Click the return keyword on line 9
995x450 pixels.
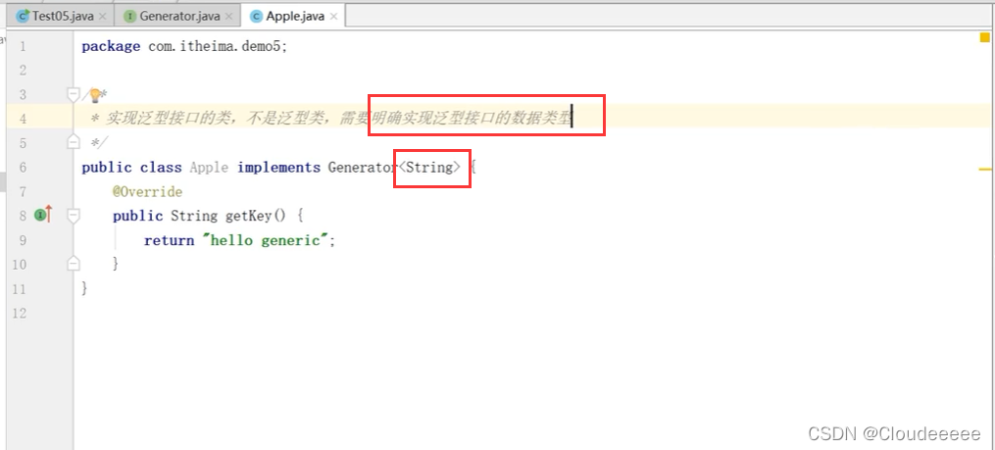[169, 240]
